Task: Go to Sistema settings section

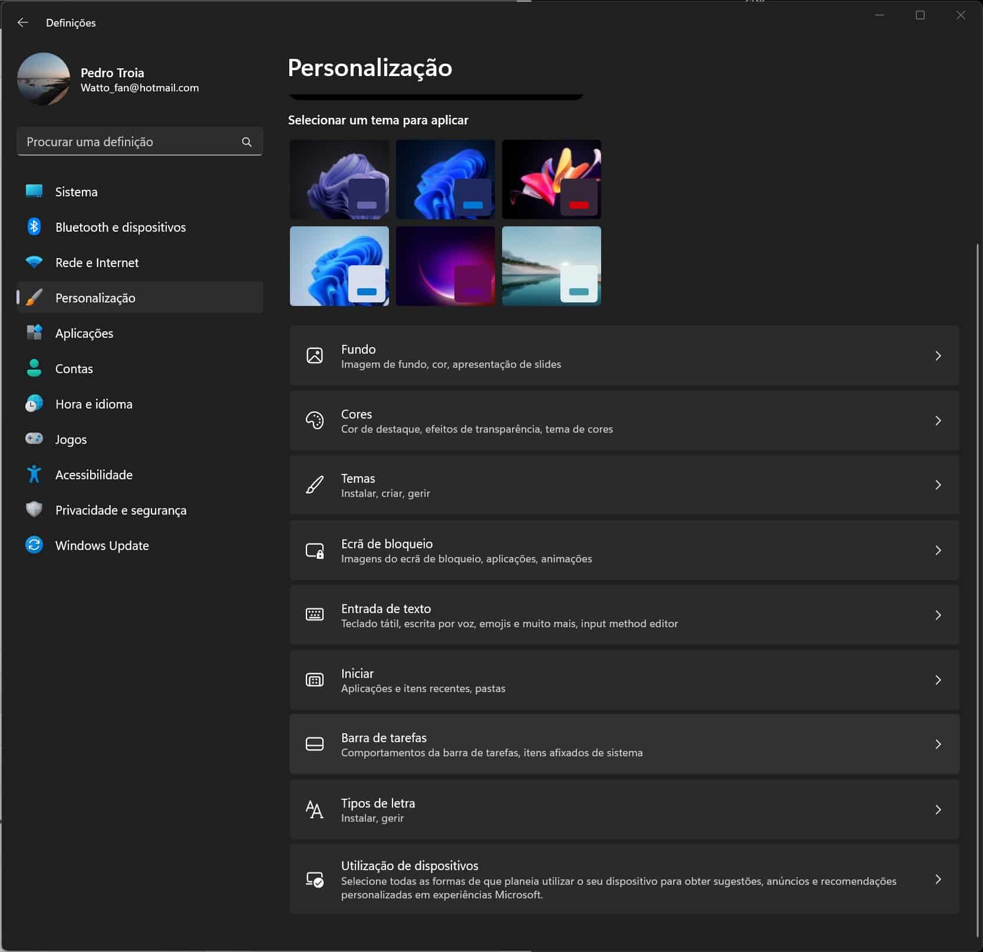Action: (x=140, y=192)
